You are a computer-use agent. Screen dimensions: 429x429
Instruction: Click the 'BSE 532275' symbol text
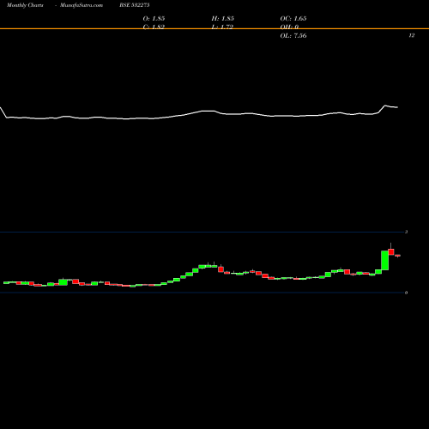[x=135, y=5]
